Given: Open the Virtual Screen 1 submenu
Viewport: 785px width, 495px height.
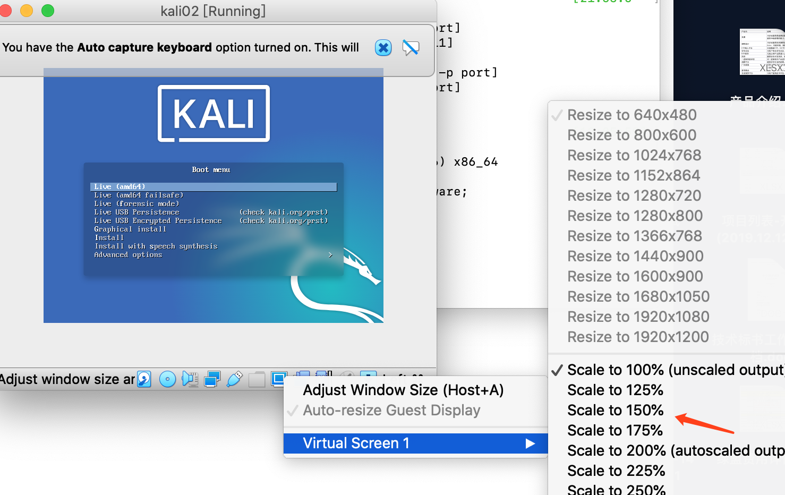Looking at the screenshot, I should (x=415, y=443).
